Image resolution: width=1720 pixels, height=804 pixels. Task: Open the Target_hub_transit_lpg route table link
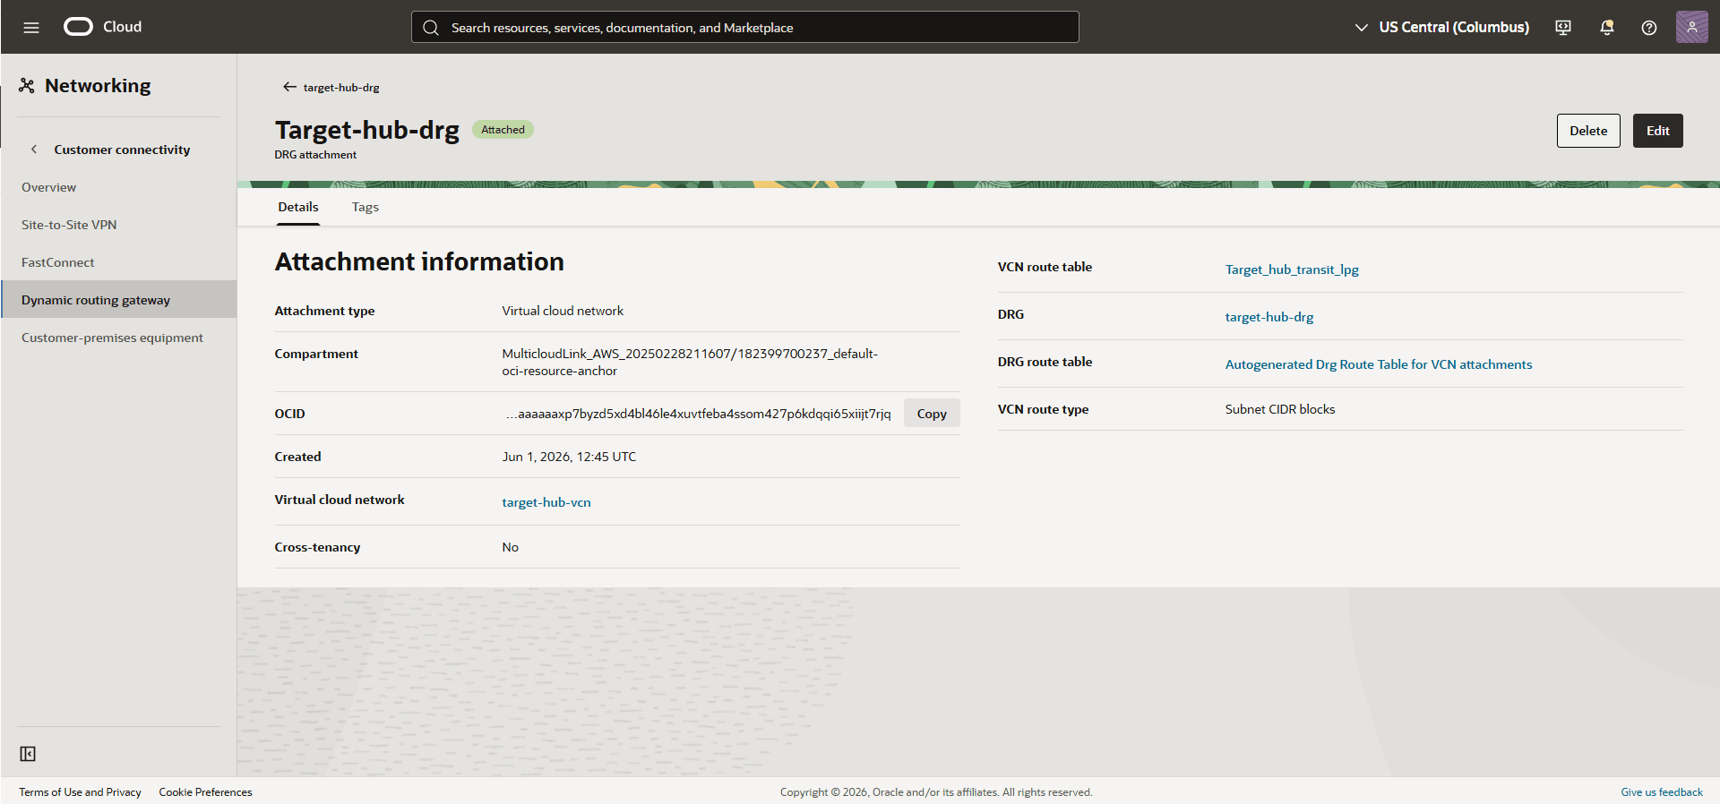click(1292, 269)
